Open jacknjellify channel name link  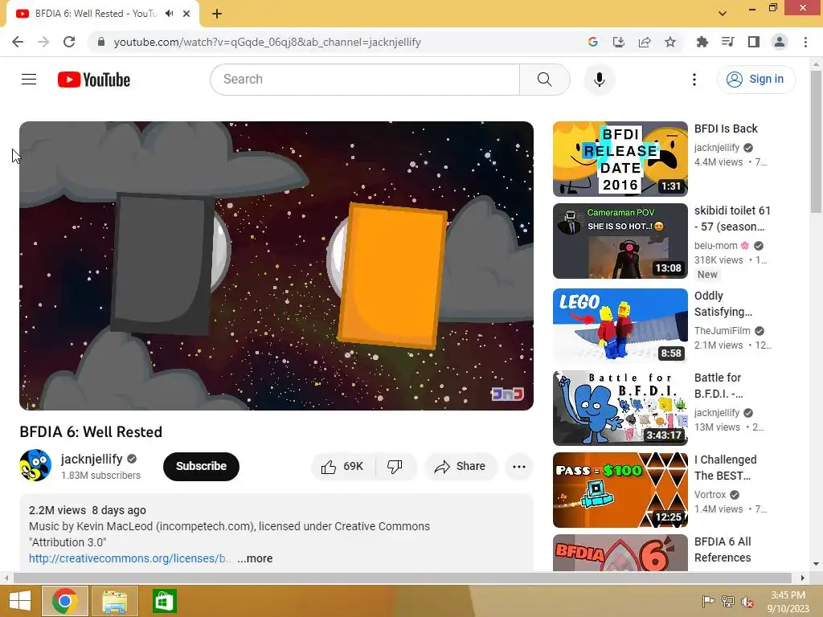pos(92,459)
